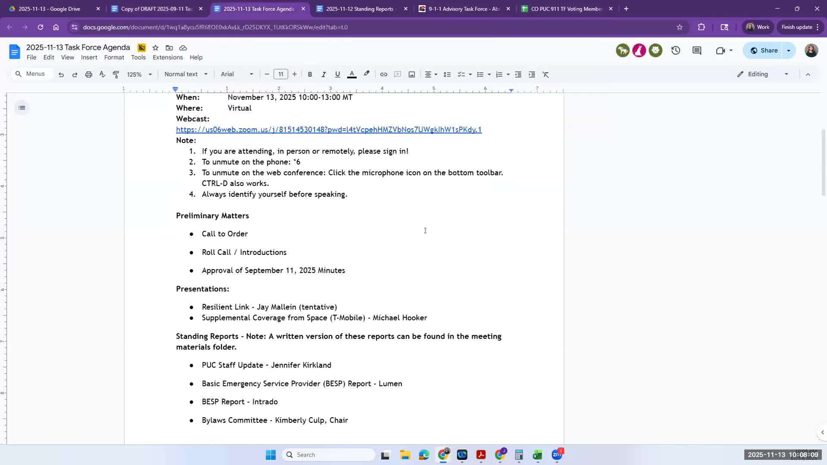Click the insert image icon
827x465 pixels.
pos(412,74)
